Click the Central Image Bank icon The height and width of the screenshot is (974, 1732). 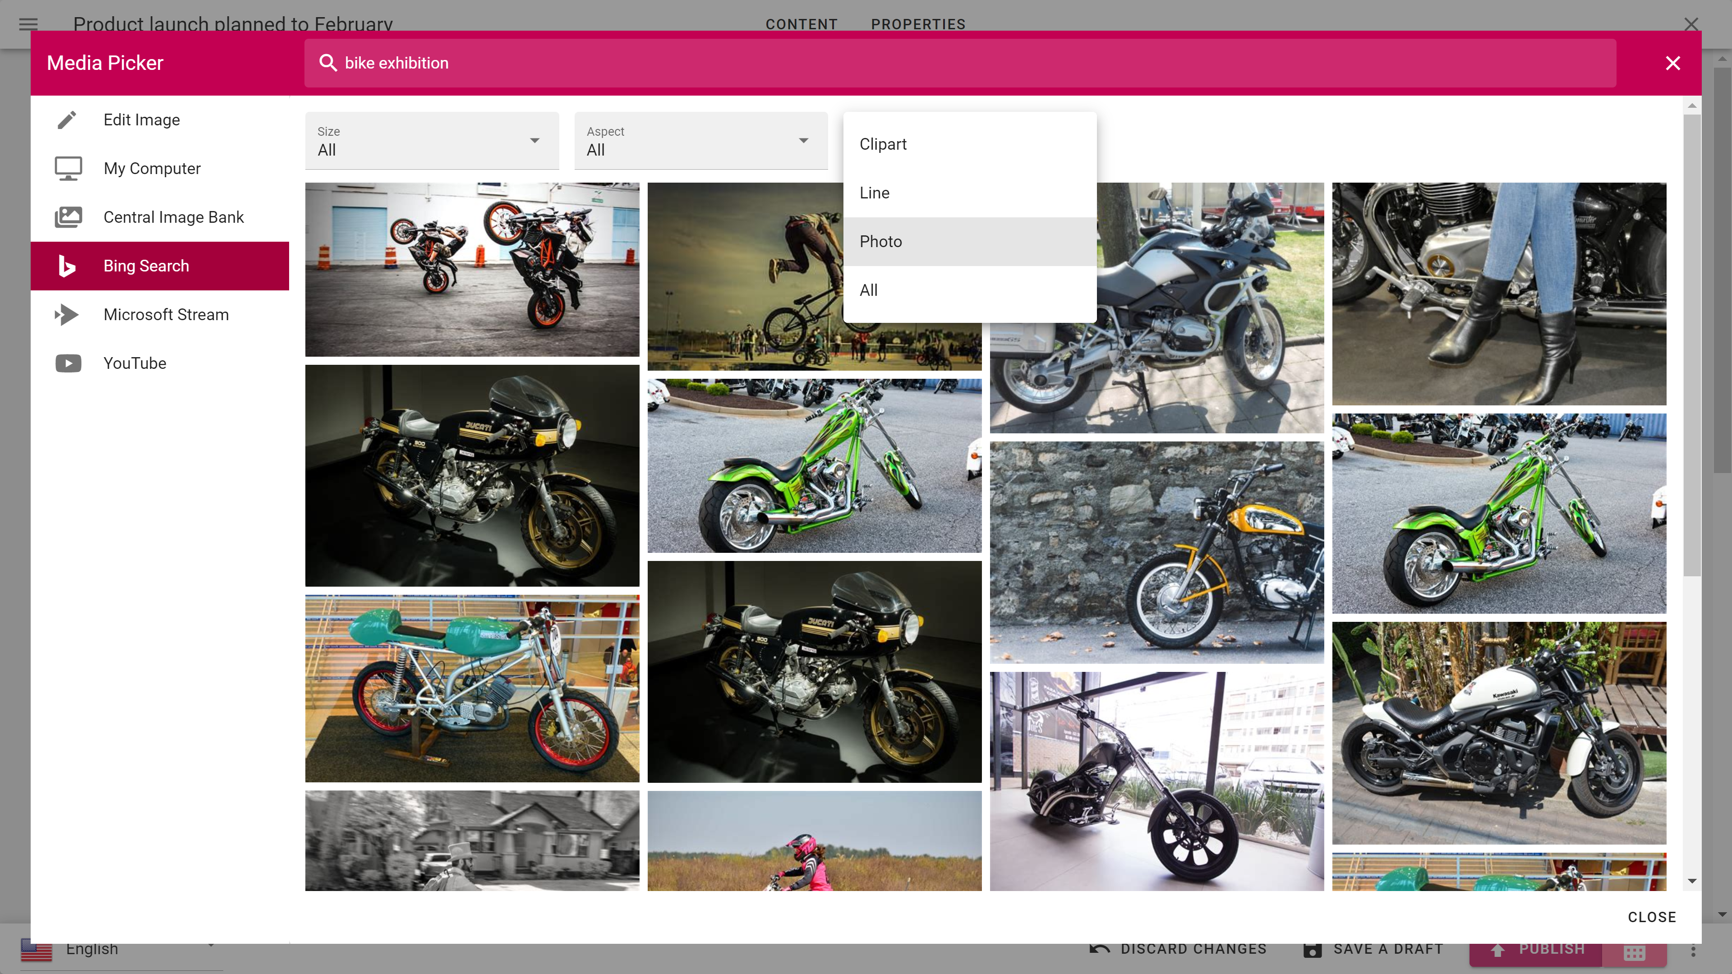pos(68,217)
